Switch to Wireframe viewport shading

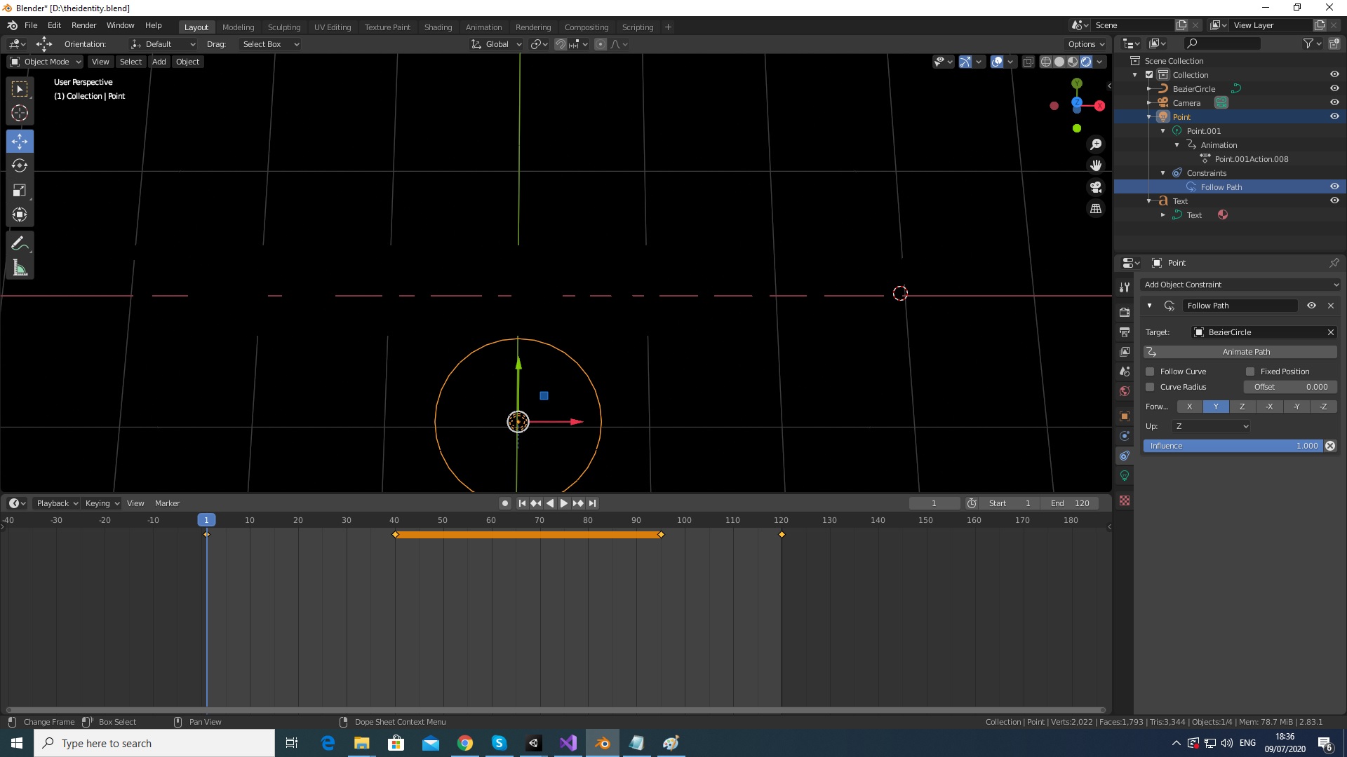[1047, 62]
